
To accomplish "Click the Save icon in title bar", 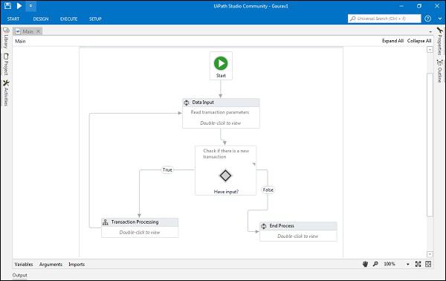I will [x=7, y=5].
